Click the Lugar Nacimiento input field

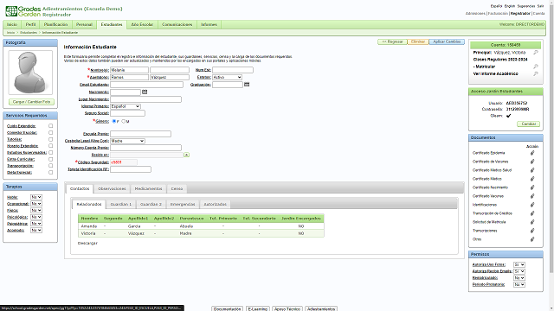[145, 99]
